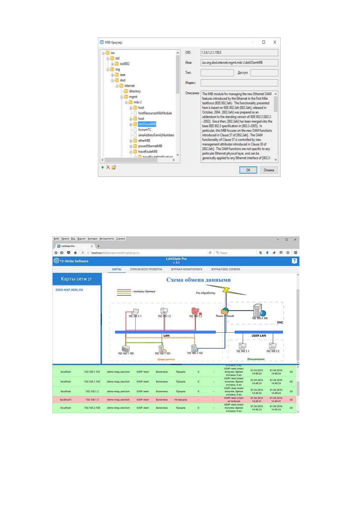Open the Правка menu

click(65, 239)
